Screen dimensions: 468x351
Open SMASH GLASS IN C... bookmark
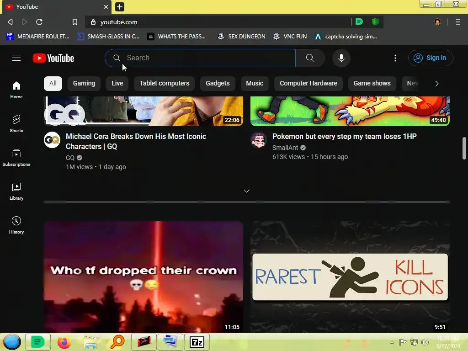(x=108, y=37)
